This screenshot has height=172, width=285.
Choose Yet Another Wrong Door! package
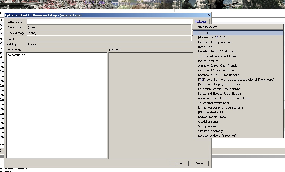coord(238,103)
